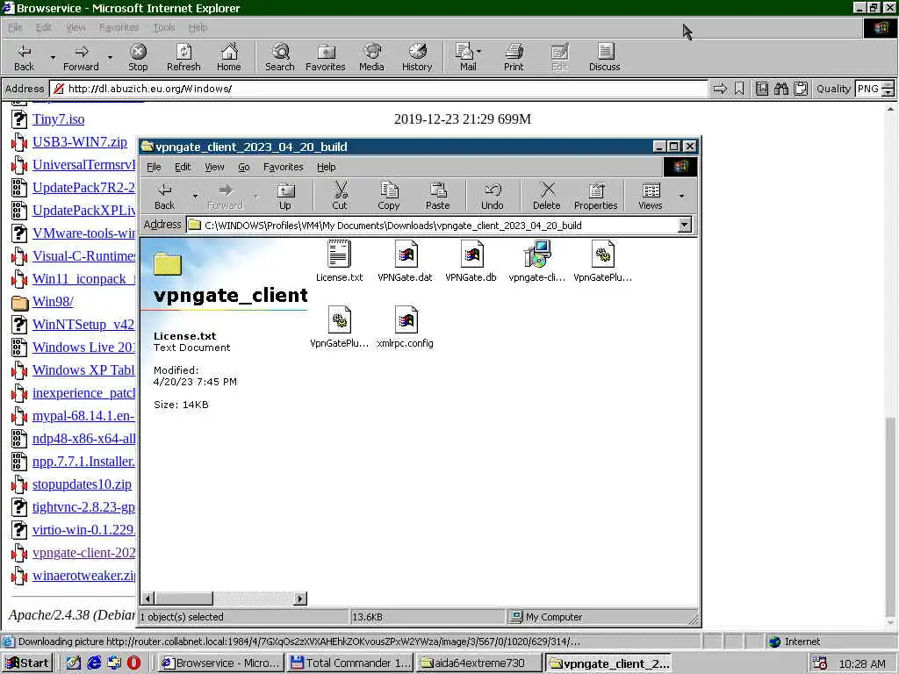Refresh the Browservice page
899x674 pixels.
183,57
